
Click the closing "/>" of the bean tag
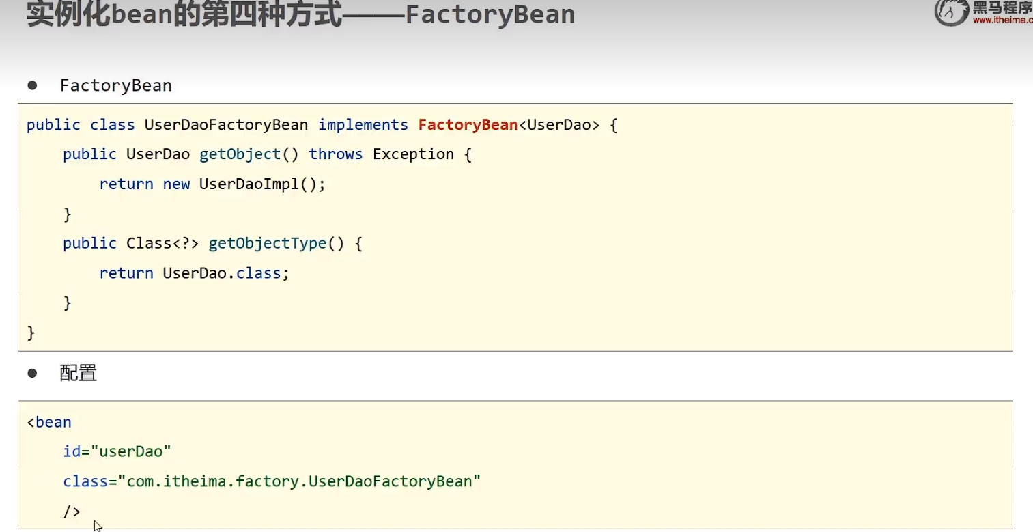pos(72,511)
